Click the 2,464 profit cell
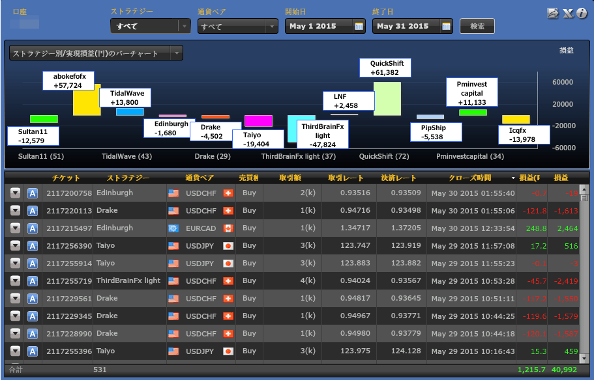 coord(567,228)
